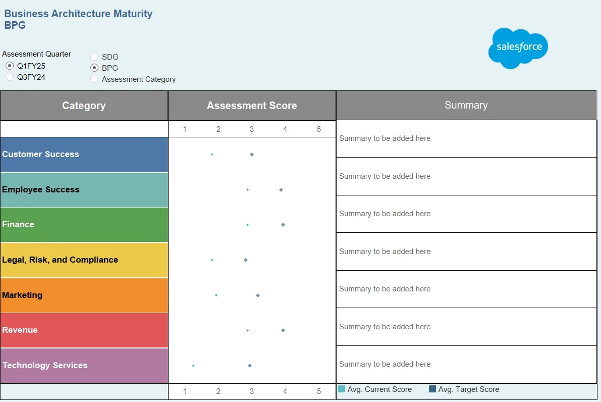Click the Assessment Quarter label
The height and width of the screenshot is (402, 601).
[36, 54]
